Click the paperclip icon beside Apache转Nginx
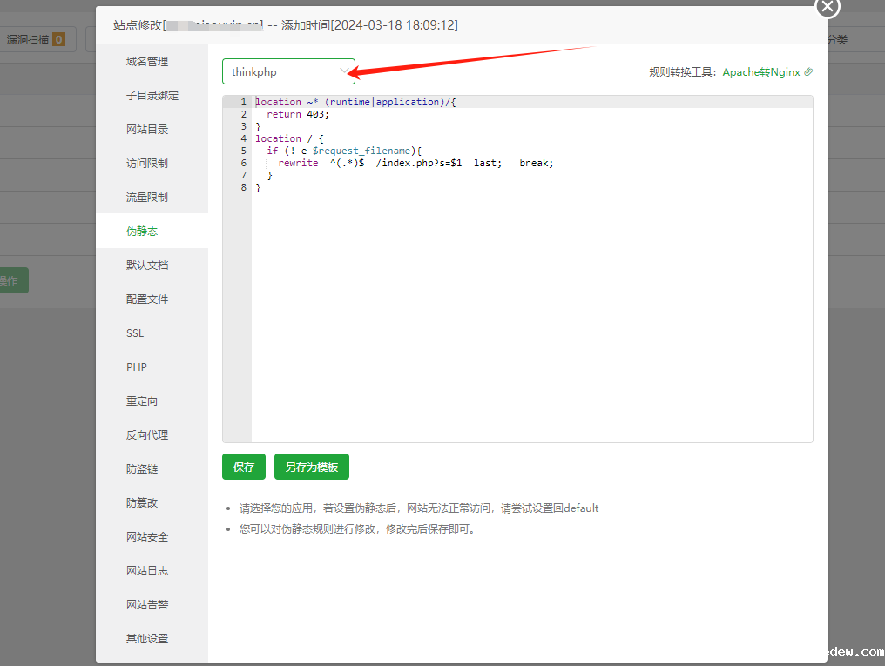 [808, 72]
